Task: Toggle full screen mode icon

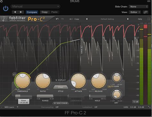Action: [x=149, y=19]
